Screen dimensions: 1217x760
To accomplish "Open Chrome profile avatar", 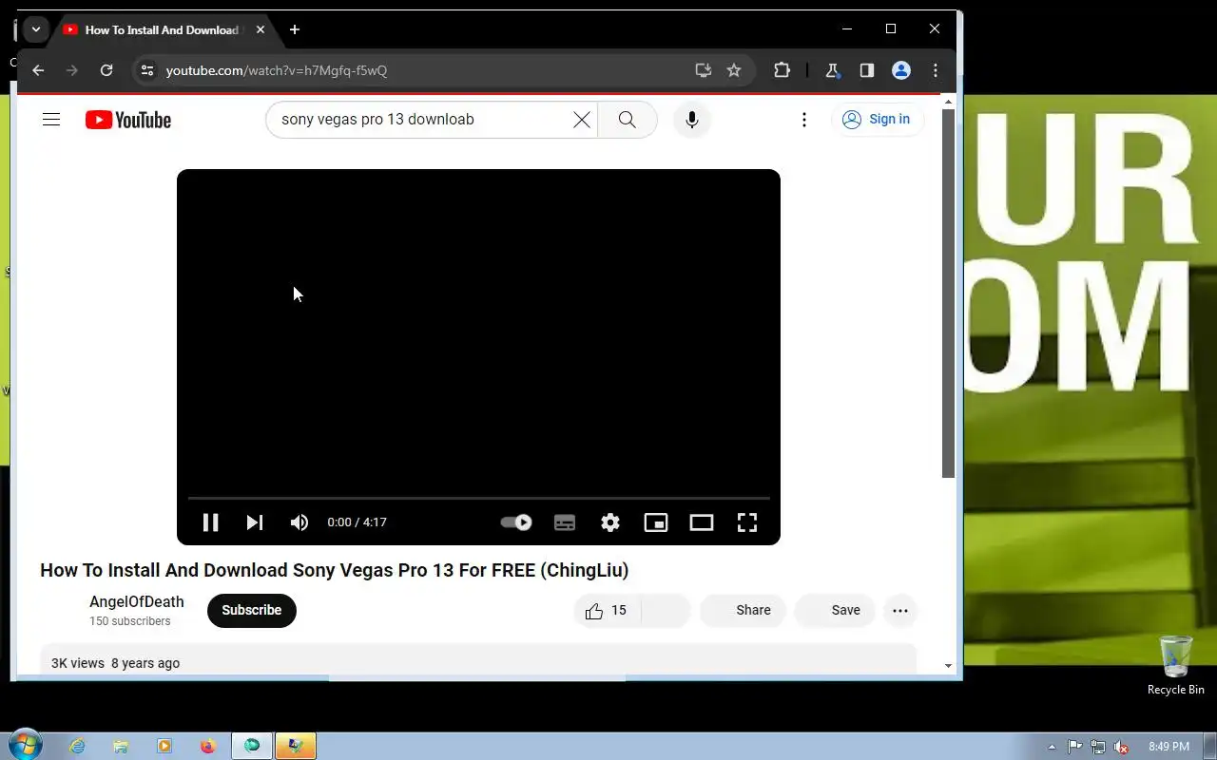I will (901, 70).
